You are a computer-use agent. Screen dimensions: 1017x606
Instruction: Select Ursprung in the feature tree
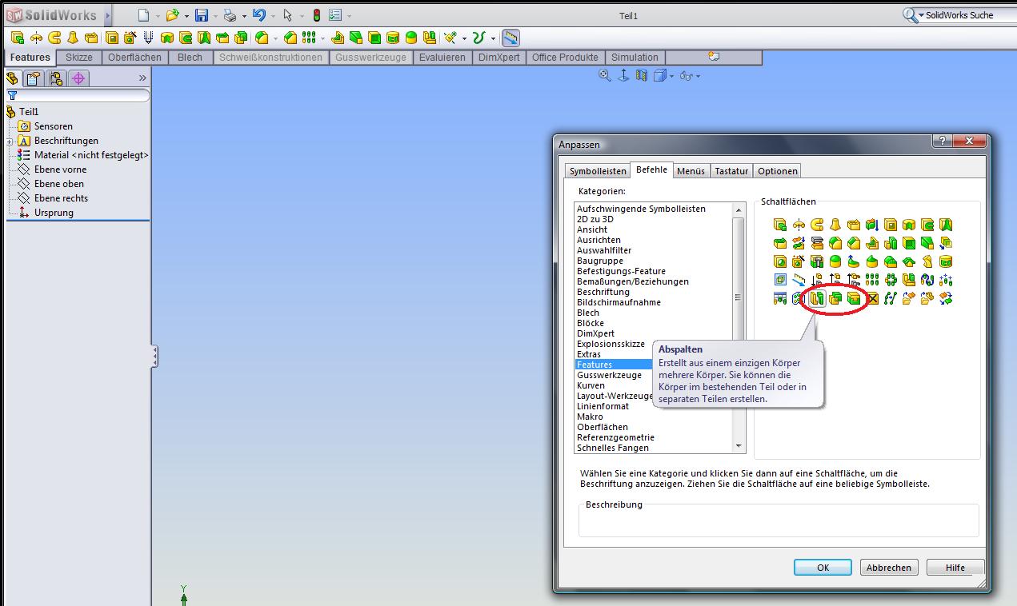point(54,213)
